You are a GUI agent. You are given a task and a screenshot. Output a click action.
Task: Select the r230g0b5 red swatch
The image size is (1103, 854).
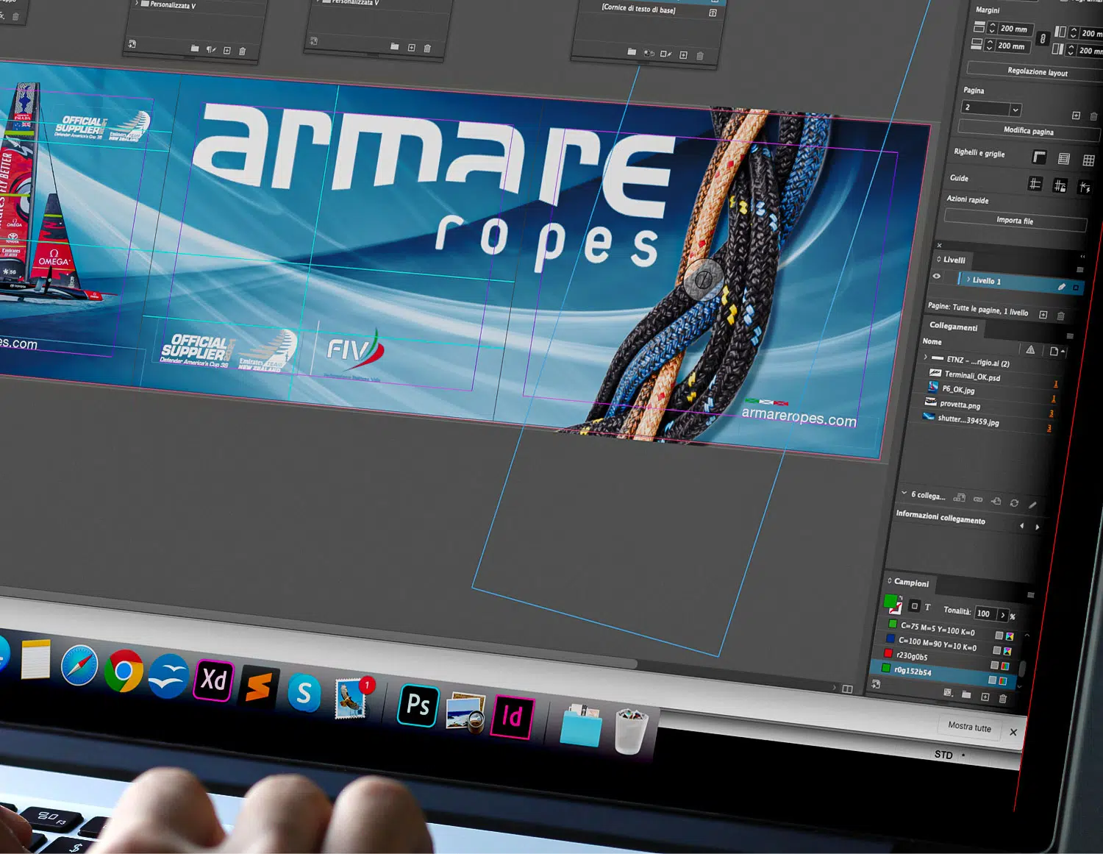(945, 659)
